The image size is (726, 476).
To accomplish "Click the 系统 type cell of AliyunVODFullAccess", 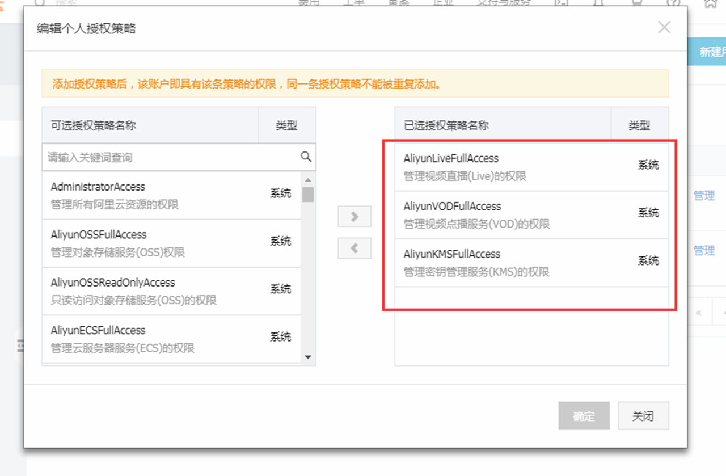I will coord(648,212).
